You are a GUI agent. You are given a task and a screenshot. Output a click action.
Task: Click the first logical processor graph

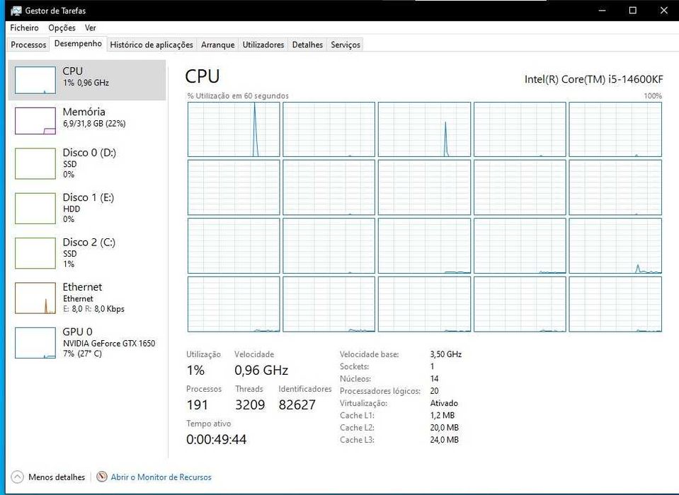pyautogui.click(x=234, y=129)
